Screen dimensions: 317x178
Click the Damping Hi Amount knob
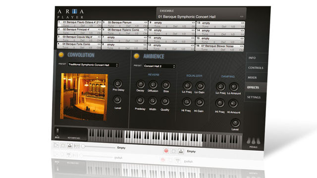coord(233,104)
